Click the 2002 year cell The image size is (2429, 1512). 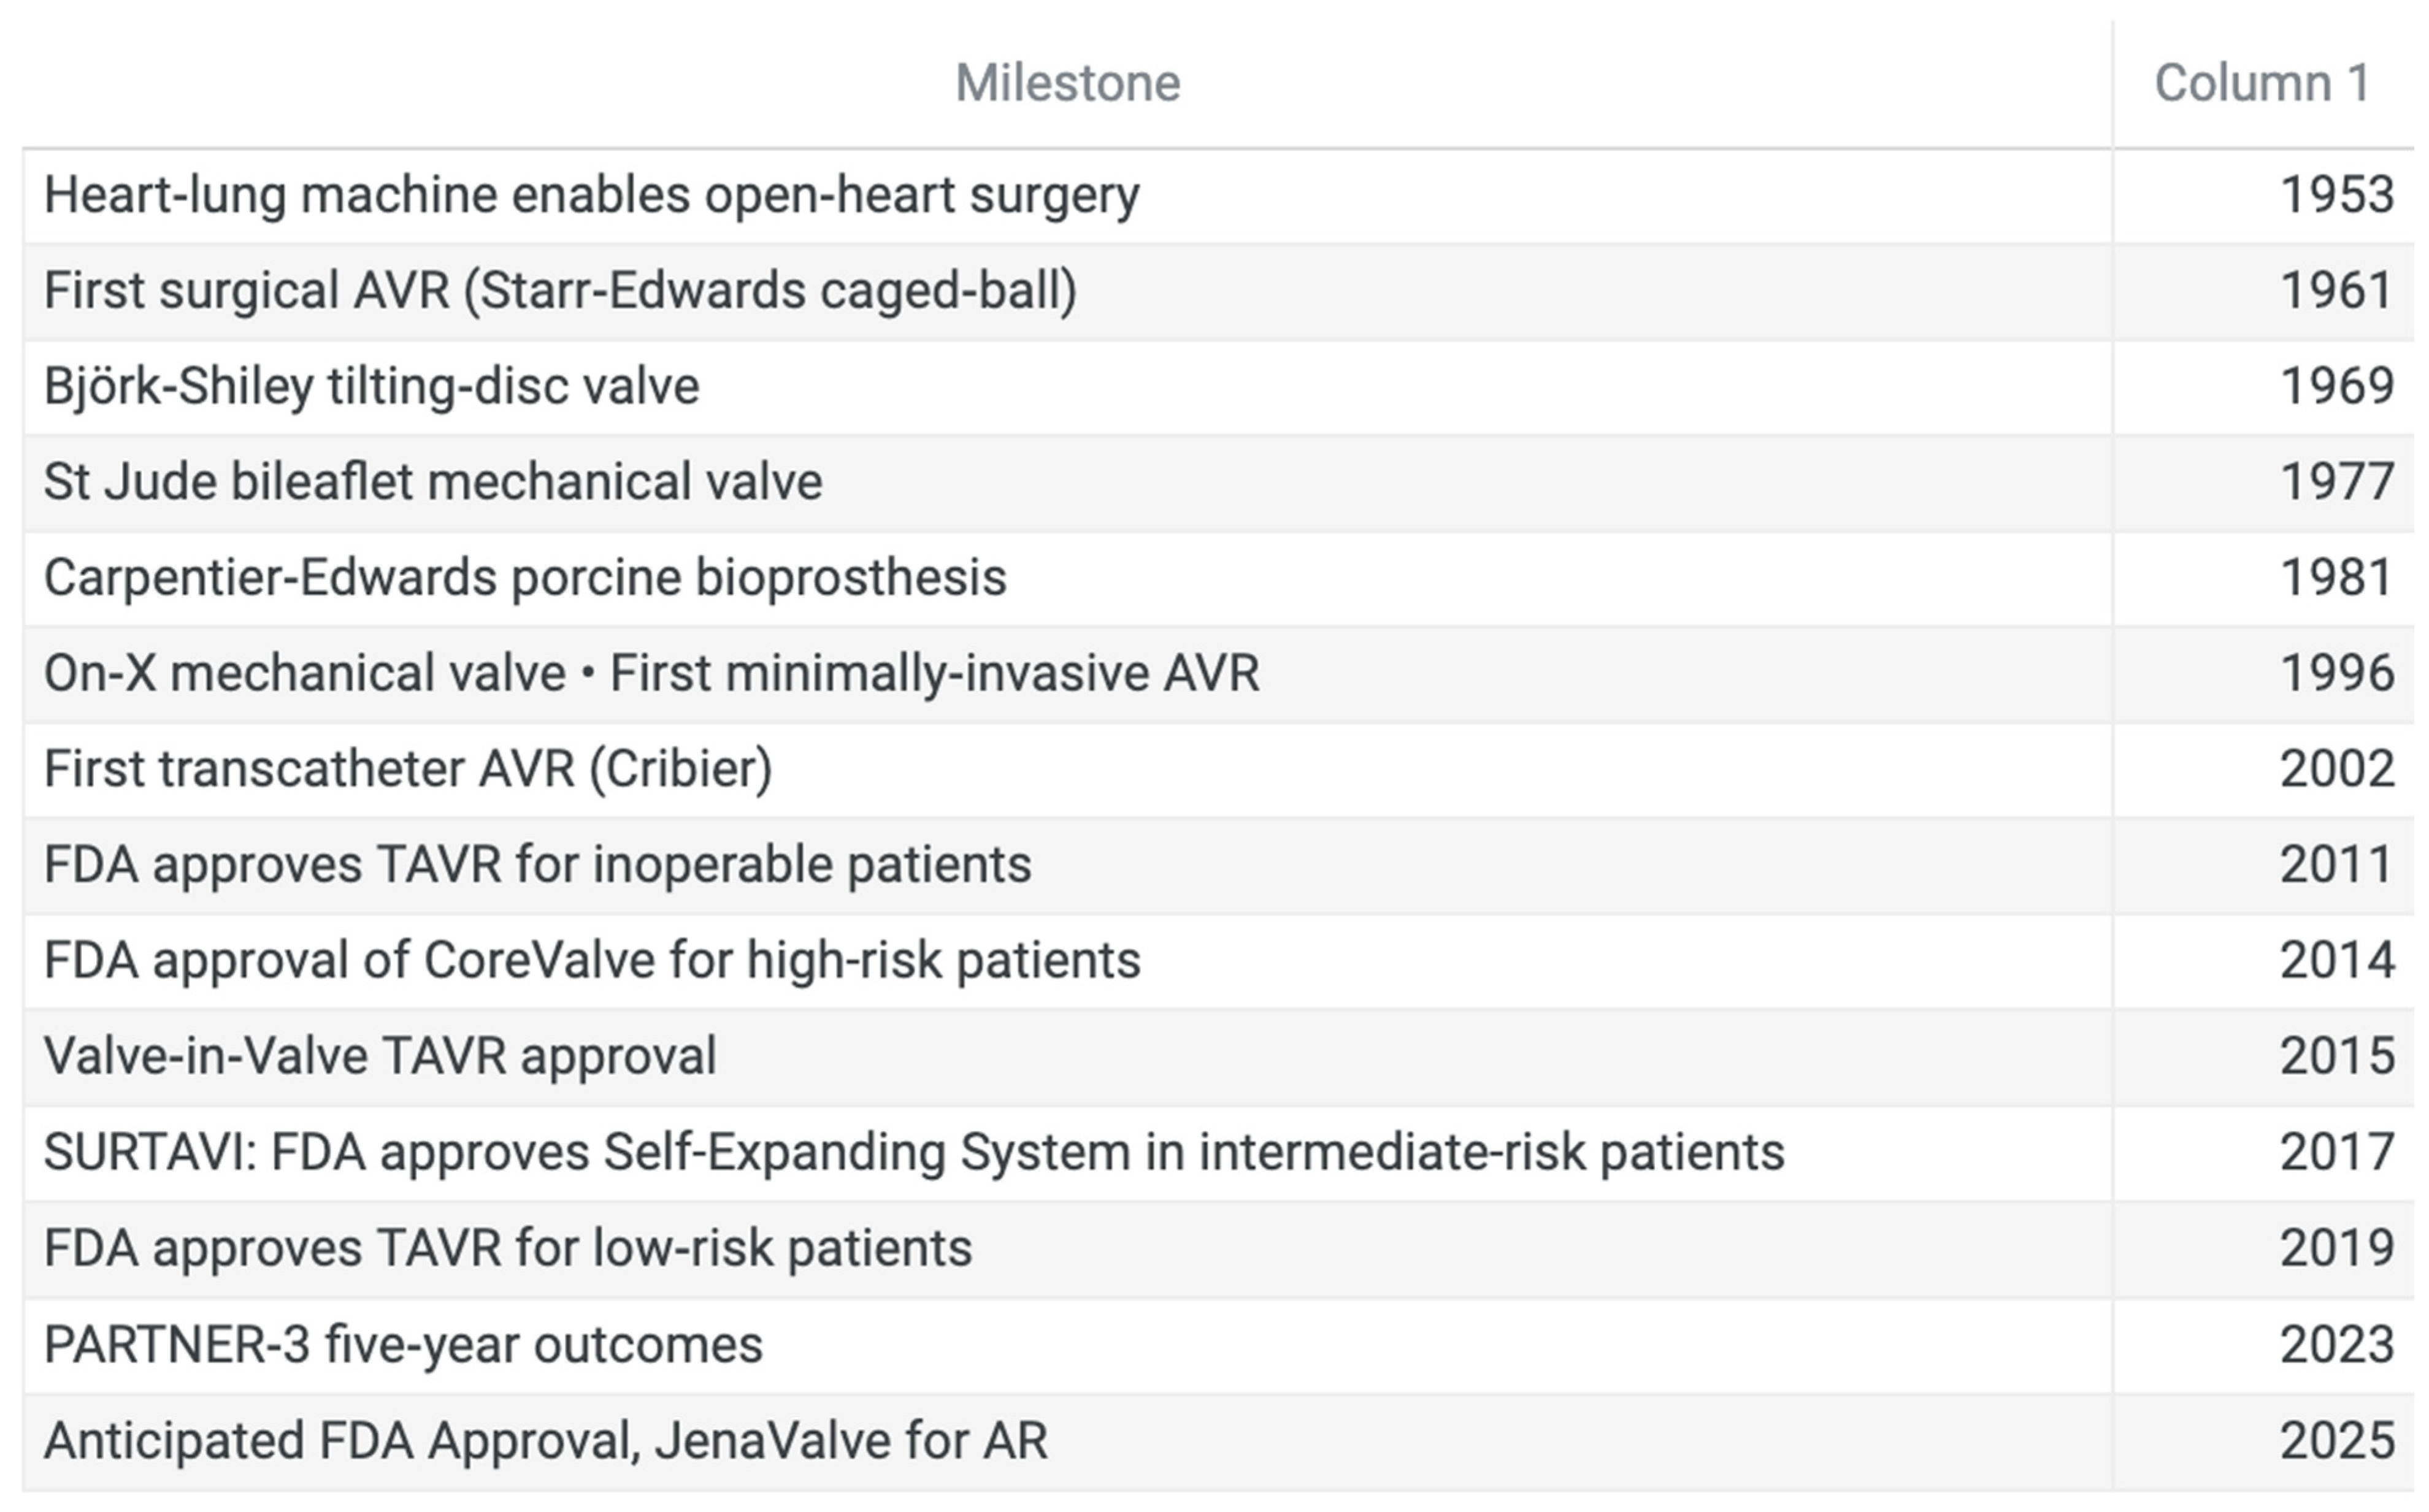tap(2336, 769)
